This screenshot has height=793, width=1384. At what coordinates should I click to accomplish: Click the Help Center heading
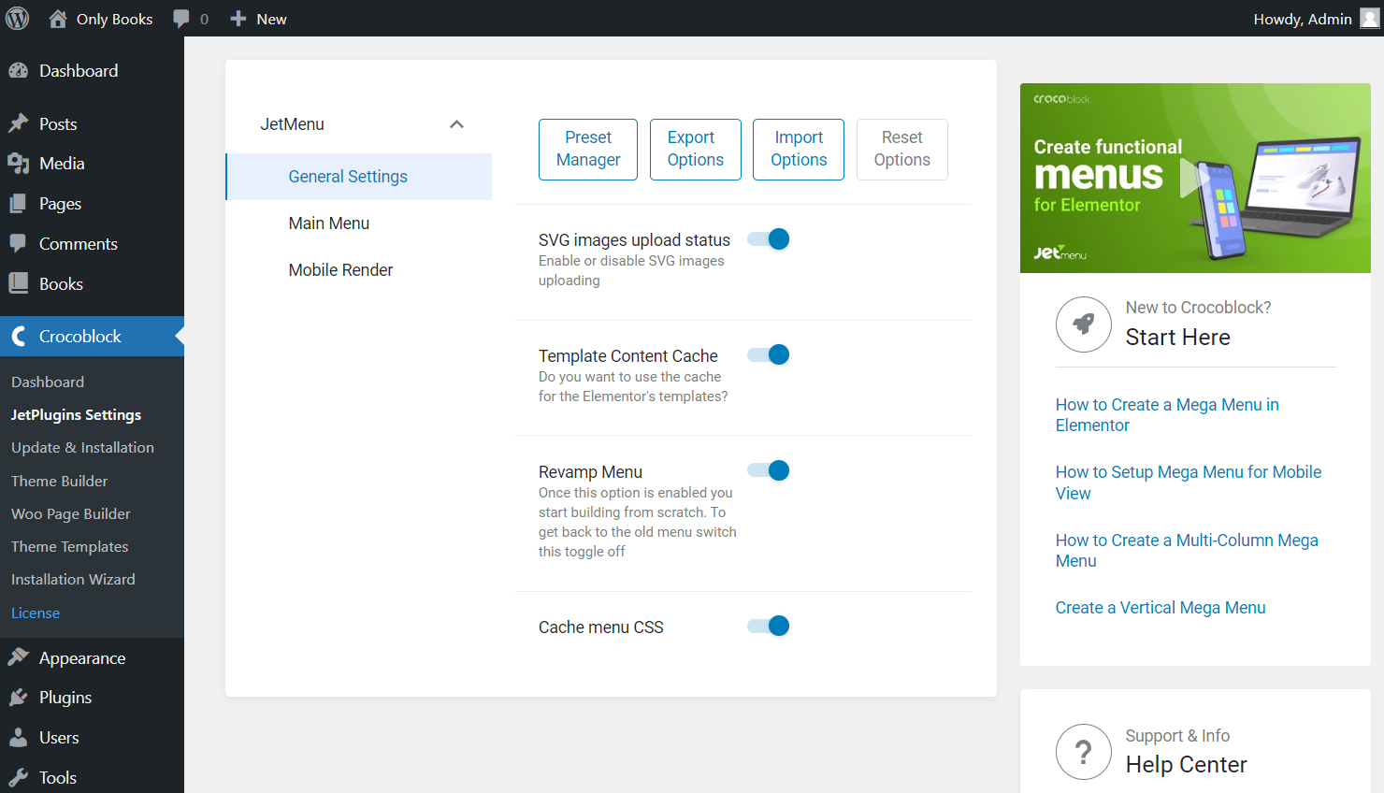click(x=1187, y=765)
